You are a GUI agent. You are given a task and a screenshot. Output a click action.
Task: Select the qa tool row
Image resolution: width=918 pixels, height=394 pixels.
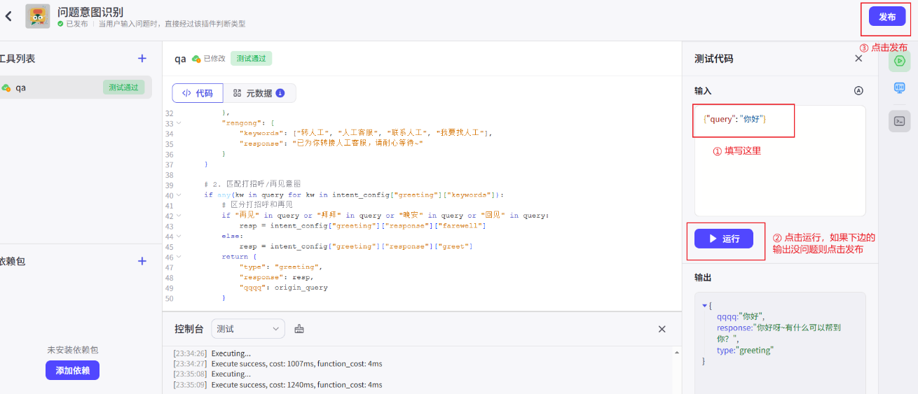tap(75, 87)
